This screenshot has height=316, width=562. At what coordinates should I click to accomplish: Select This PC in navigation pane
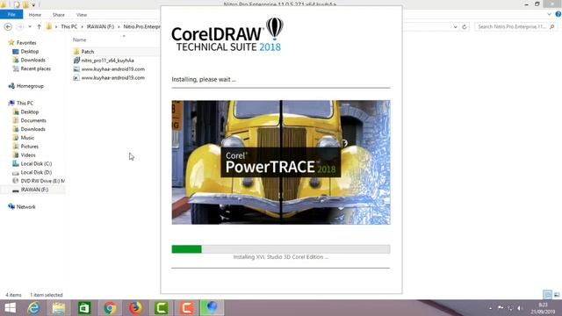pyautogui.click(x=25, y=104)
